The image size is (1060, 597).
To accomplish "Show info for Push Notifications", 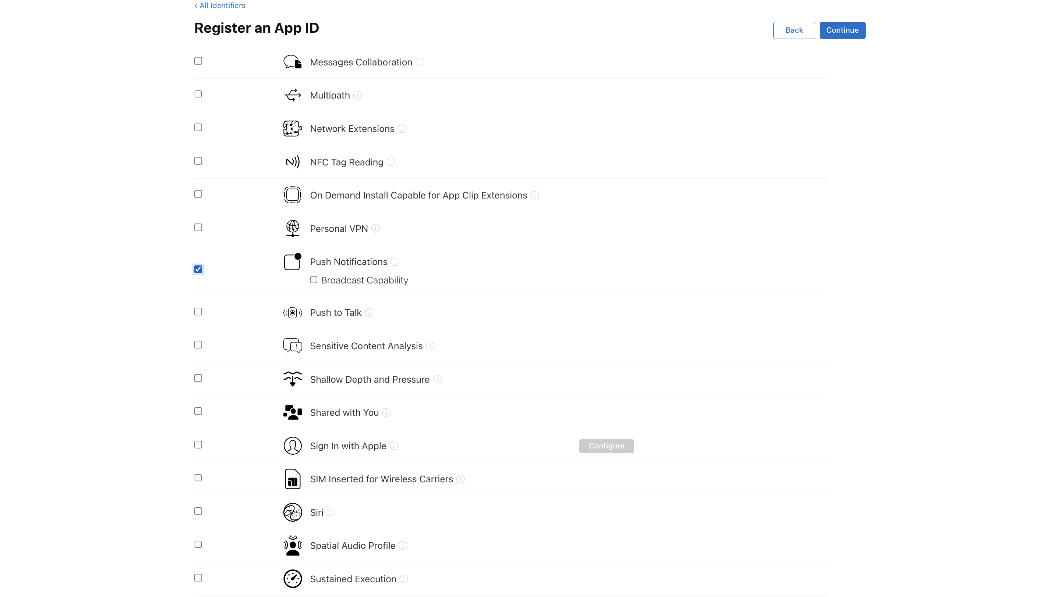I will 395,262.
